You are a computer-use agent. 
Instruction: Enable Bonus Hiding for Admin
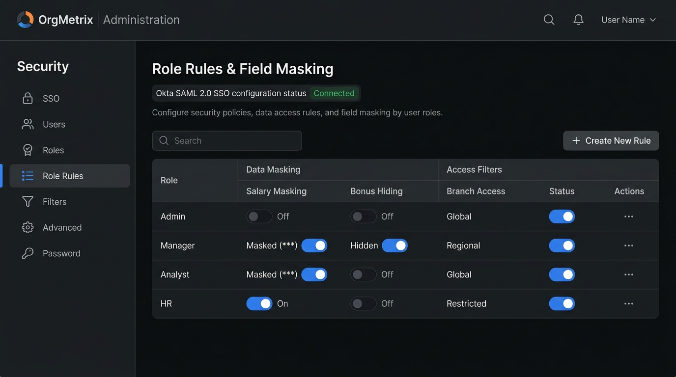(x=364, y=216)
